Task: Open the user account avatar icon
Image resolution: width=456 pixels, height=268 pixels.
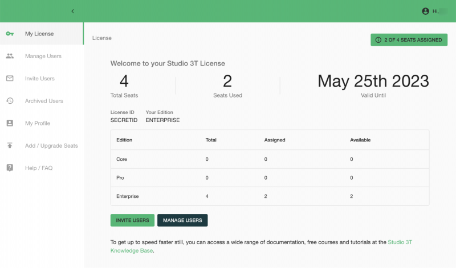Action: tap(425, 11)
